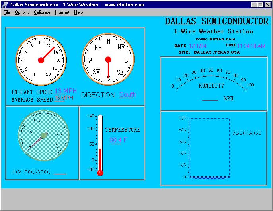Click the SW marker on compass
The image size is (273, 211).
pos(96,72)
